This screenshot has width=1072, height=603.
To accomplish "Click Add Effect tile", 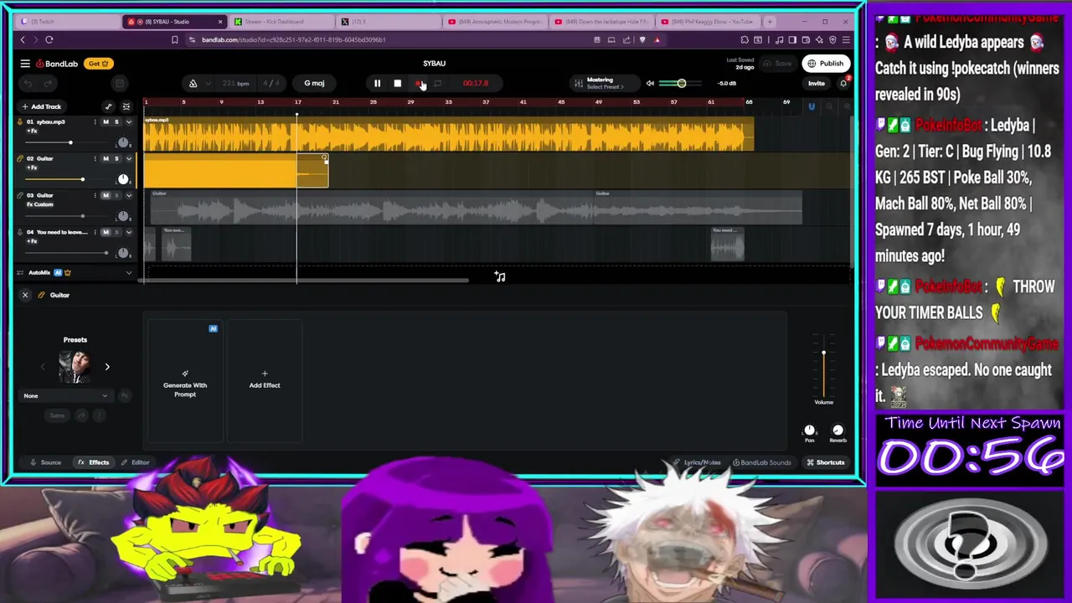I will click(x=265, y=381).
